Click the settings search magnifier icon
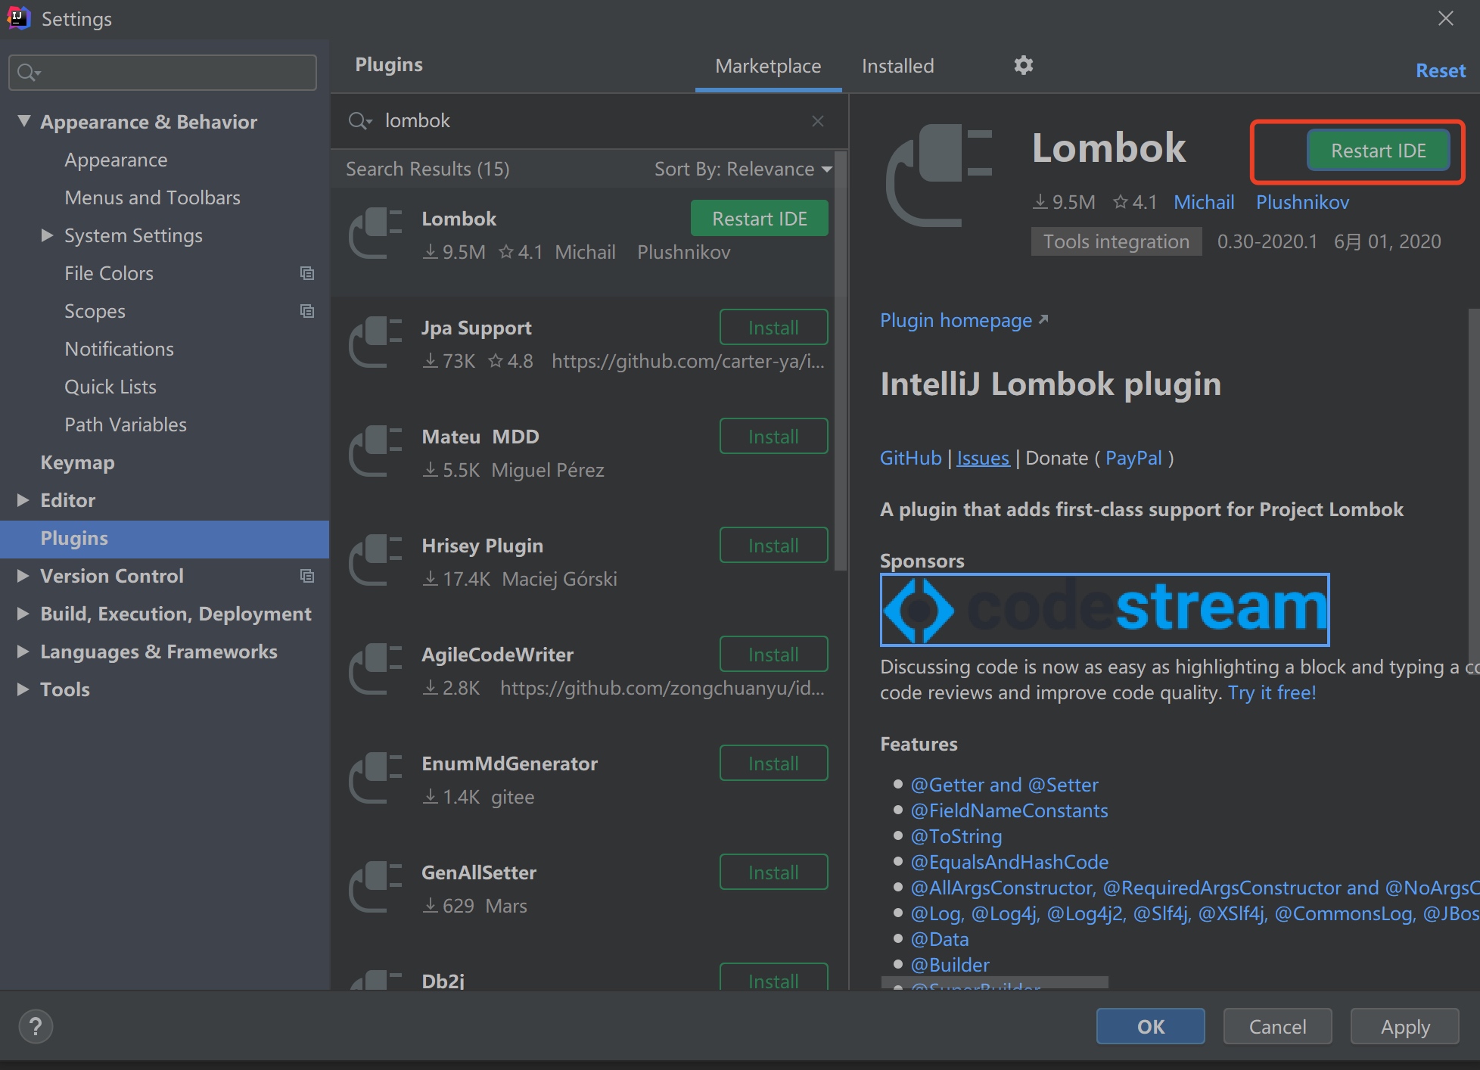Viewport: 1480px width, 1070px height. click(x=28, y=73)
